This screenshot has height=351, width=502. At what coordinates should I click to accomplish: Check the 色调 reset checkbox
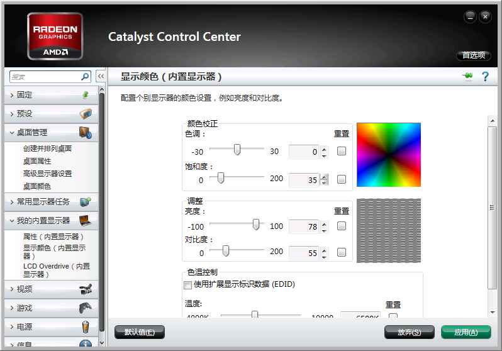(x=342, y=151)
